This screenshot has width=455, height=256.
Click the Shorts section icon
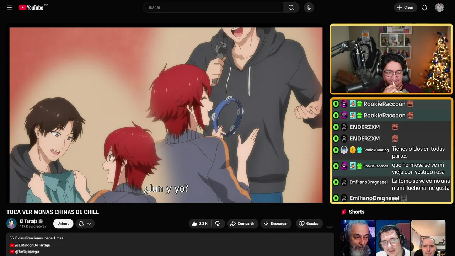(x=344, y=212)
